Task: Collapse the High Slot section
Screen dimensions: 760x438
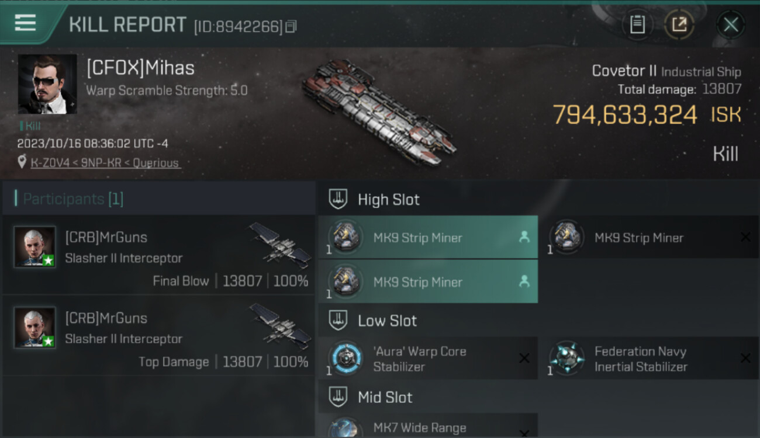Action: pyautogui.click(x=338, y=199)
